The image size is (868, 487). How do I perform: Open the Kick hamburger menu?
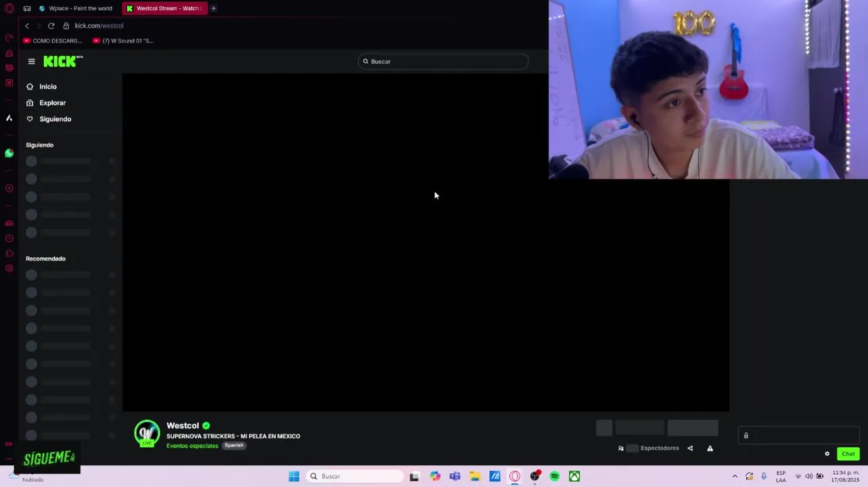31,62
